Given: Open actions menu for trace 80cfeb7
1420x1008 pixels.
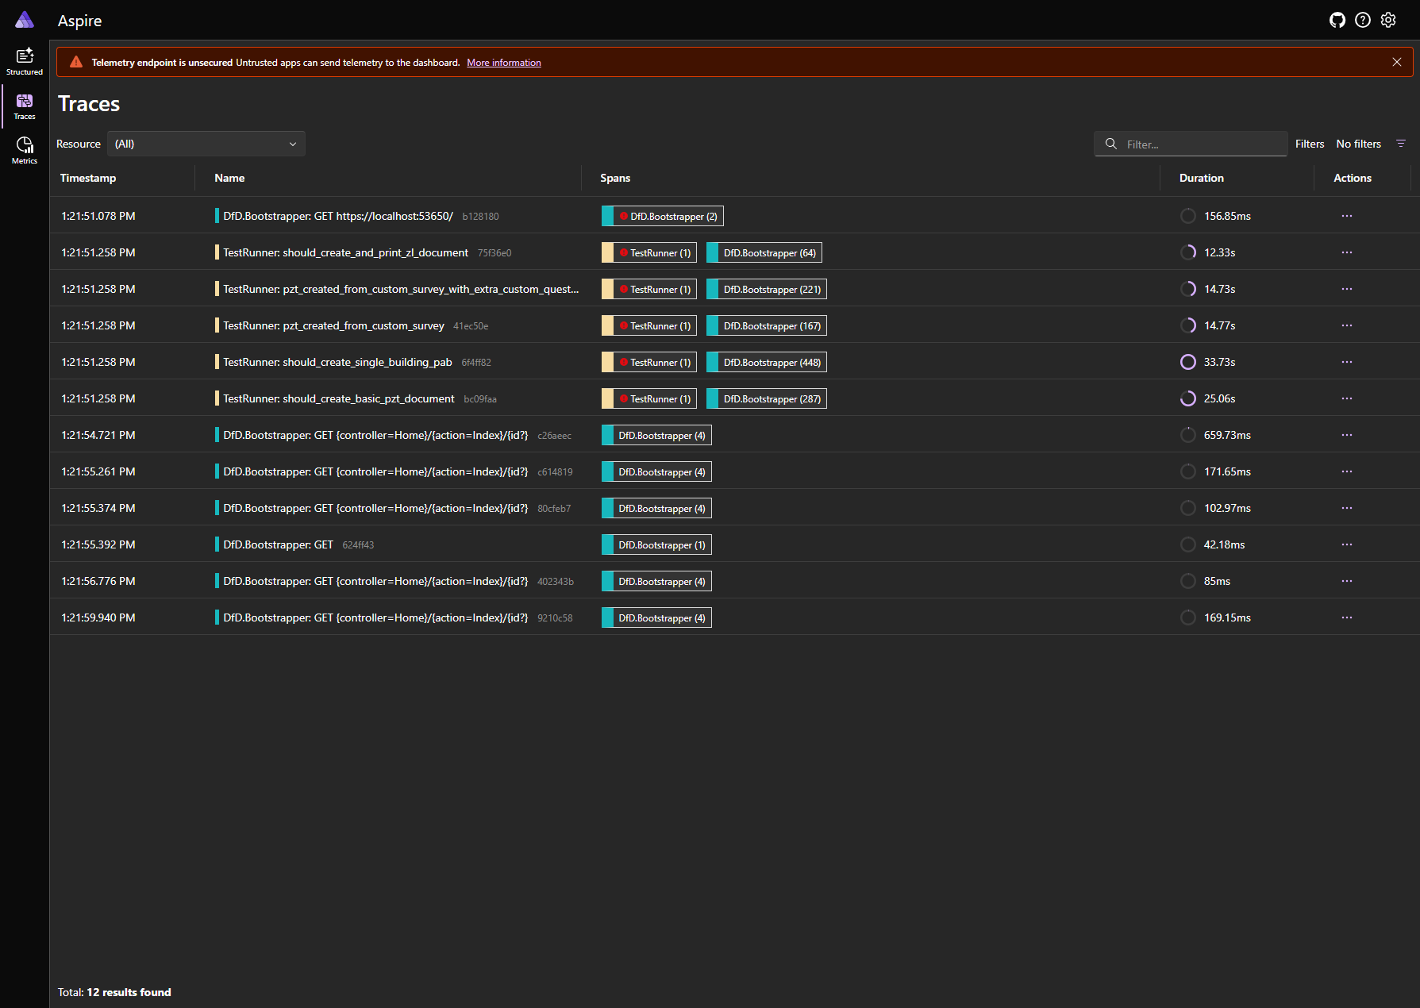Looking at the screenshot, I should pyautogui.click(x=1347, y=508).
